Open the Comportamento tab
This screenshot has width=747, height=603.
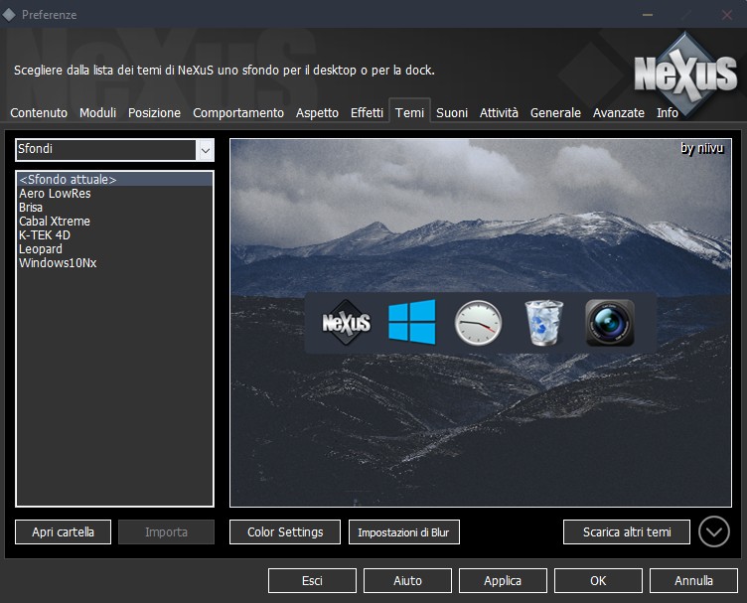pos(238,113)
